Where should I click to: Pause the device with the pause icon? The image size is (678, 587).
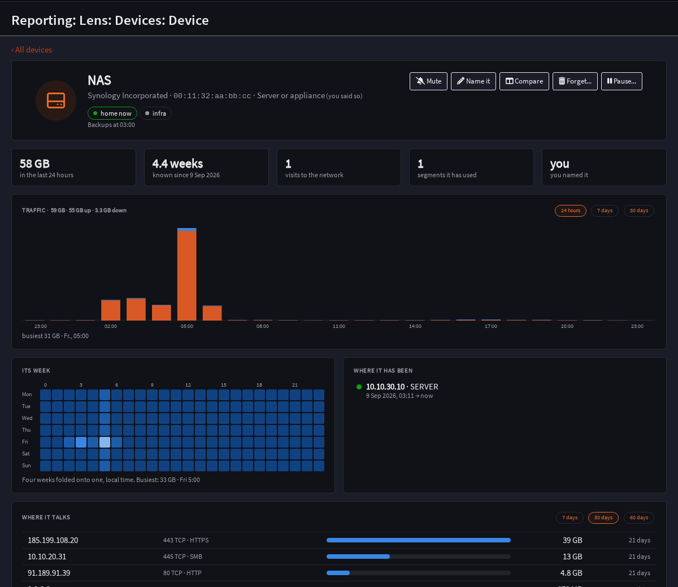621,81
